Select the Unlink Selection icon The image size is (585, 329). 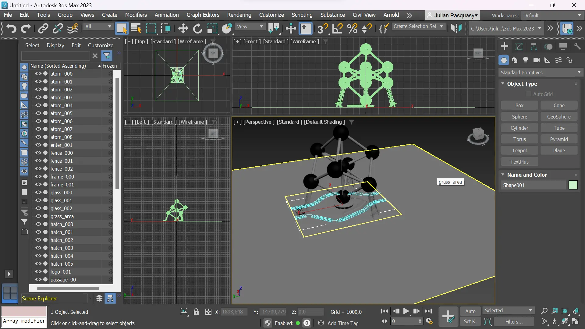(58, 29)
